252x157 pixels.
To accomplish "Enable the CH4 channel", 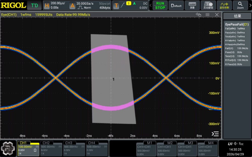I will coord(97,148).
